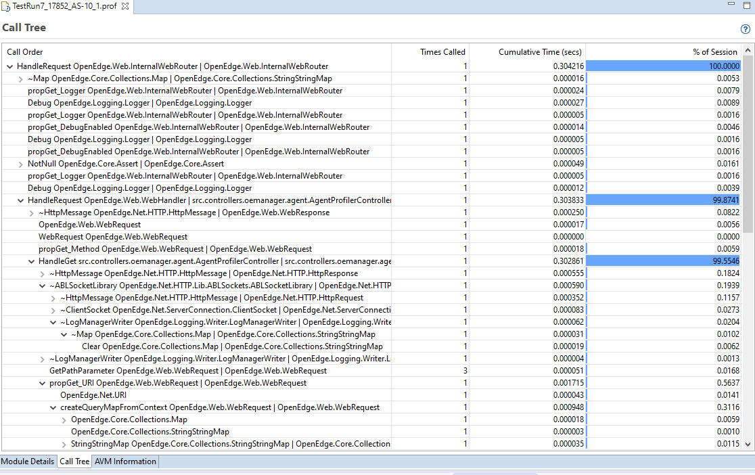Close the TestRun7_17852_AS-10_1.prof editor tab
Screen dimensions: 755x475
coord(125,6)
